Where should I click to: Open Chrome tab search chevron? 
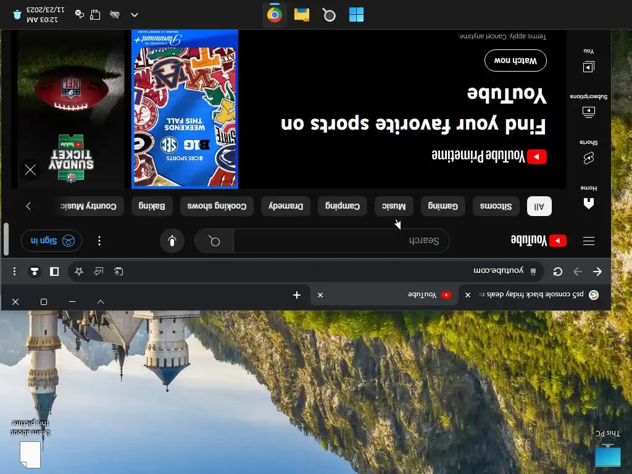click(101, 301)
